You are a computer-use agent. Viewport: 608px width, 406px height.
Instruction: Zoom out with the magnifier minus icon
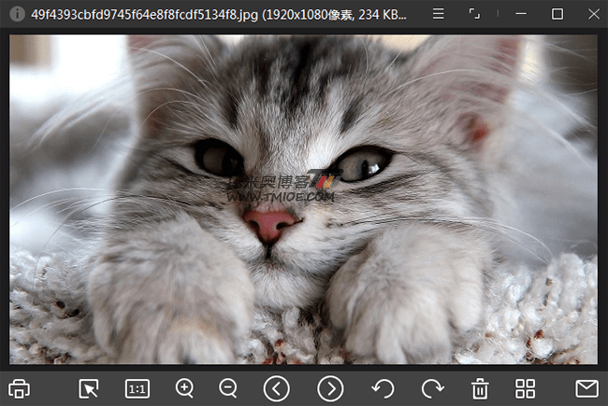[x=228, y=388]
